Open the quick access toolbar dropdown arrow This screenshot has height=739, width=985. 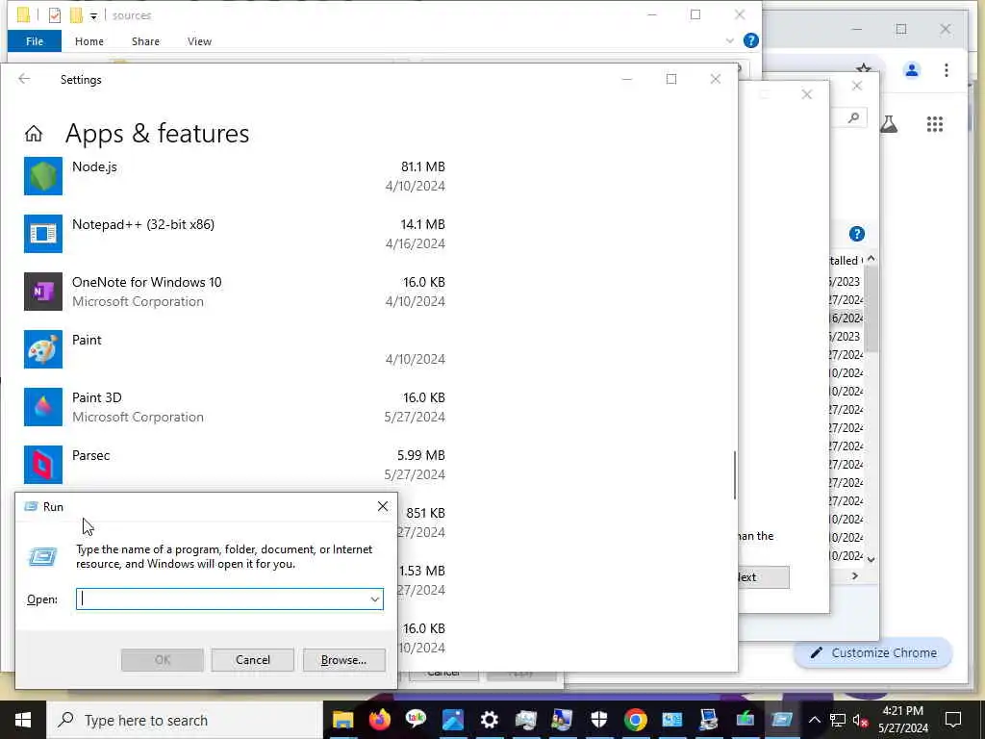click(x=93, y=15)
